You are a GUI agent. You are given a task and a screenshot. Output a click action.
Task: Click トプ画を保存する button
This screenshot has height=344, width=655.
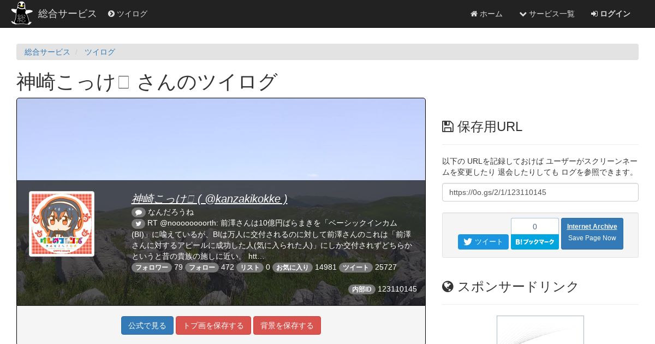point(213,325)
